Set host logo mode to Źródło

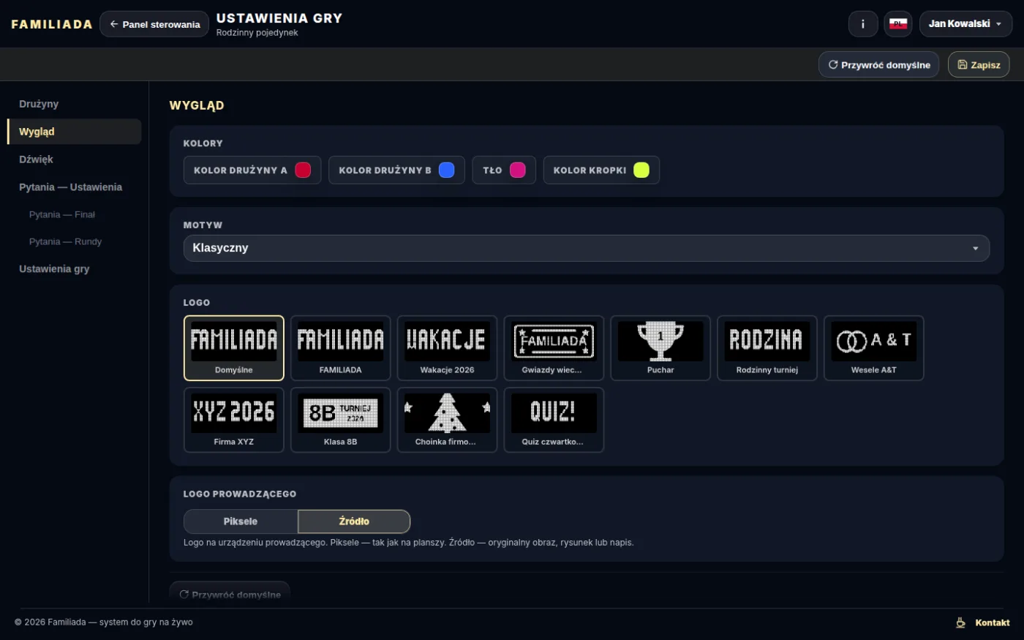point(354,522)
